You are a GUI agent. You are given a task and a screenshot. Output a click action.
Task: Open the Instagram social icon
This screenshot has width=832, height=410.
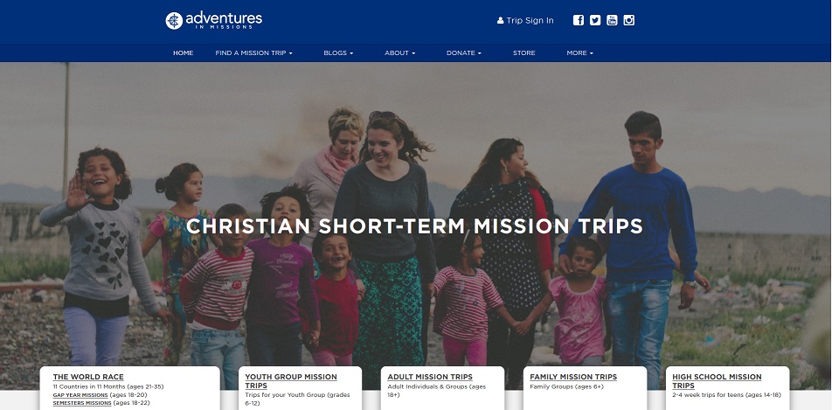pyautogui.click(x=628, y=20)
